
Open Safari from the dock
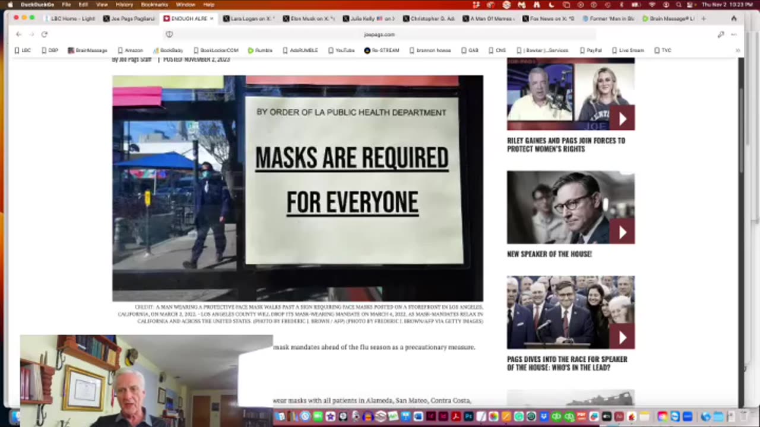305,416
